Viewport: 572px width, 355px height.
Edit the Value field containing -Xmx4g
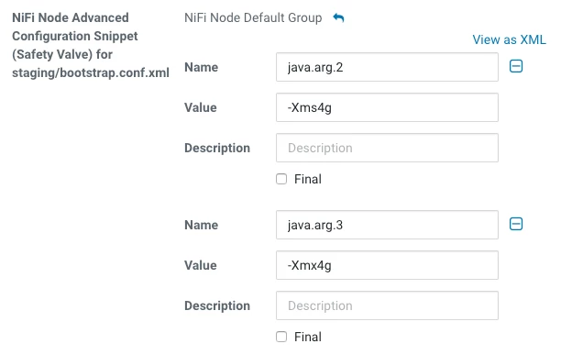tap(387, 265)
